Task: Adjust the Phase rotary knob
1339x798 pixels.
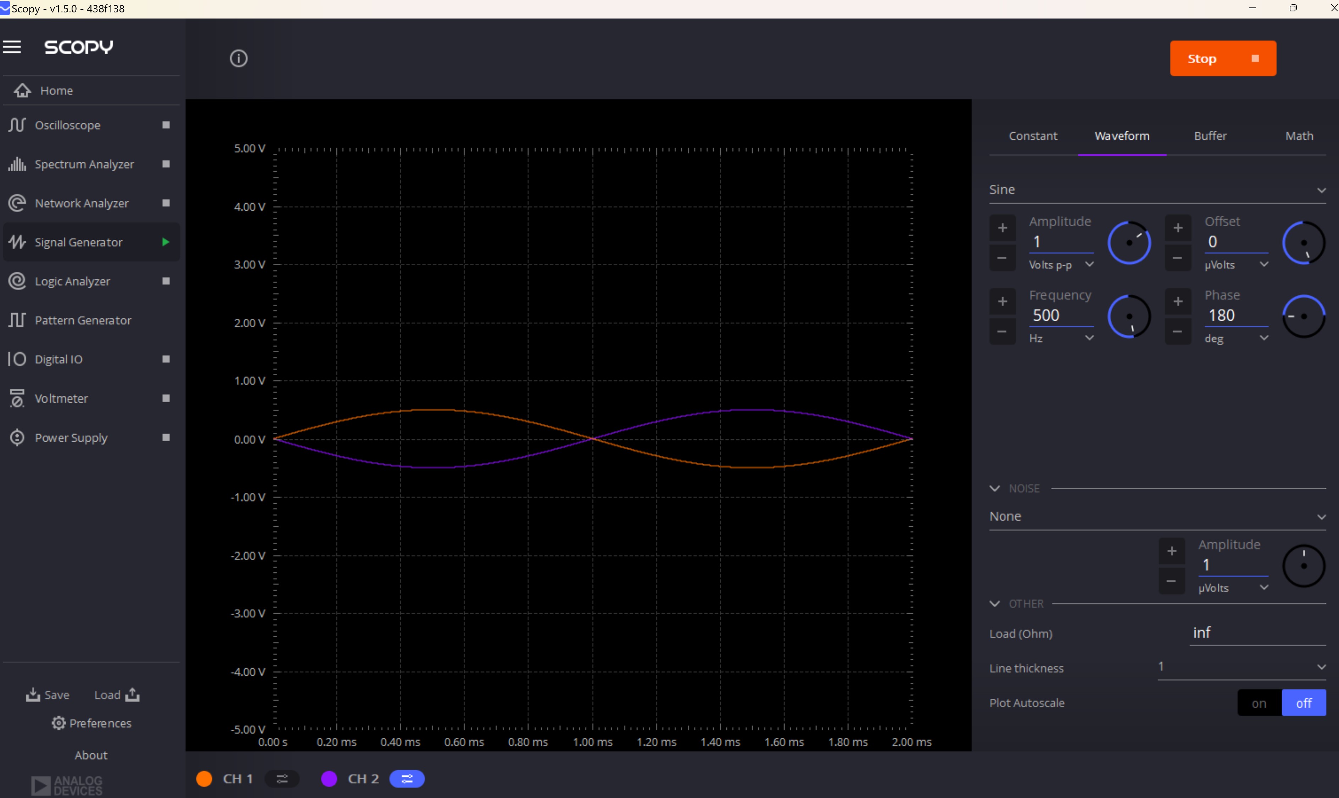Action: (1304, 316)
